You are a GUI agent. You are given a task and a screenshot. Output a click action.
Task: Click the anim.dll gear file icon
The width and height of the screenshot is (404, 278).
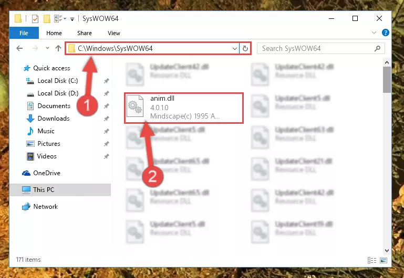[x=135, y=106]
